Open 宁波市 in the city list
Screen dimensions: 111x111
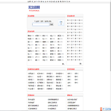point(76,74)
